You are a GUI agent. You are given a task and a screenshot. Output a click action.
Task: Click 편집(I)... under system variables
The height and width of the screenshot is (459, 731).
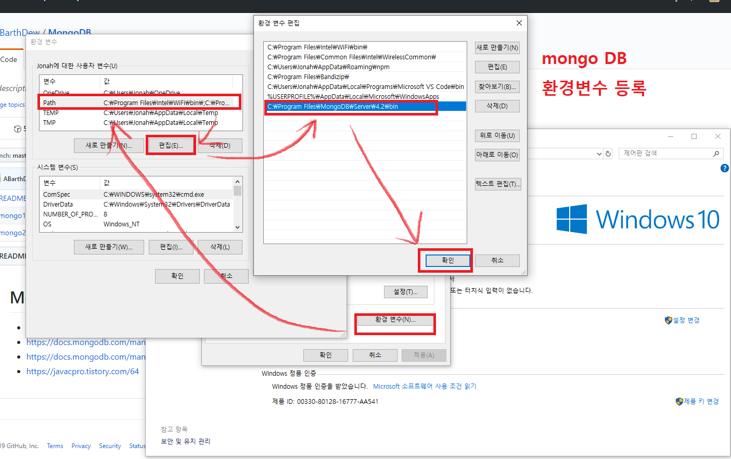pos(171,247)
